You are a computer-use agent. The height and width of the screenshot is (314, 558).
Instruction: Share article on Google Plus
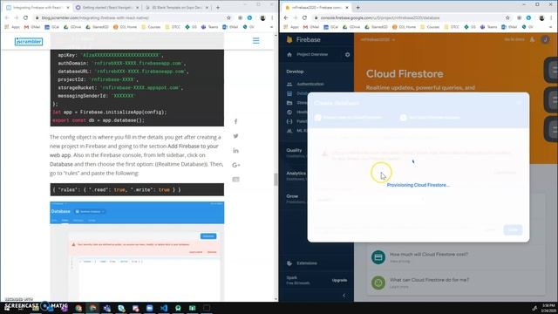[x=235, y=165]
